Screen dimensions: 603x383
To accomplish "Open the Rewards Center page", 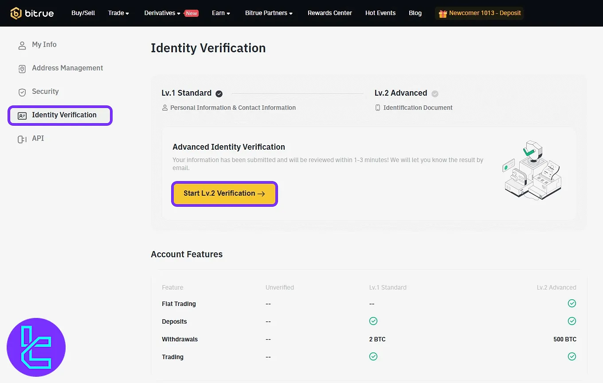I will (329, 13).
